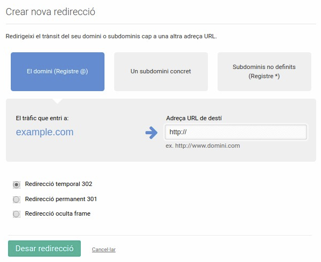Select the Redirecció temporal 302 radio button
Image resolution: width=321 pixels, height=262 pixels.
pyautogui.click(x=17, y=184)
